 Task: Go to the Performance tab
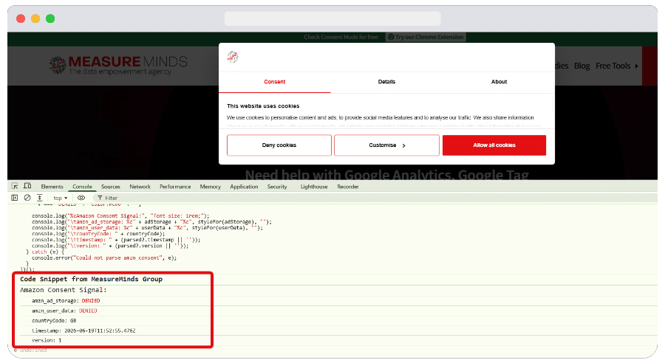(175, 187)
